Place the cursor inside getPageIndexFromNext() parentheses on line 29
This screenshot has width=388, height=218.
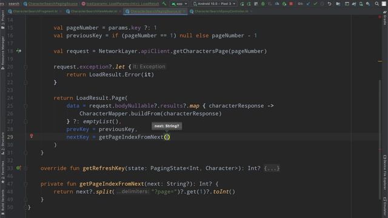tap(167, 137)
